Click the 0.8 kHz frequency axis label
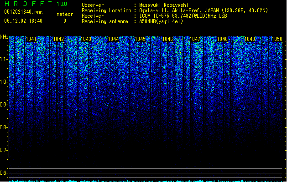Screen dimensions: 287x182 click(x=4, y=127)
